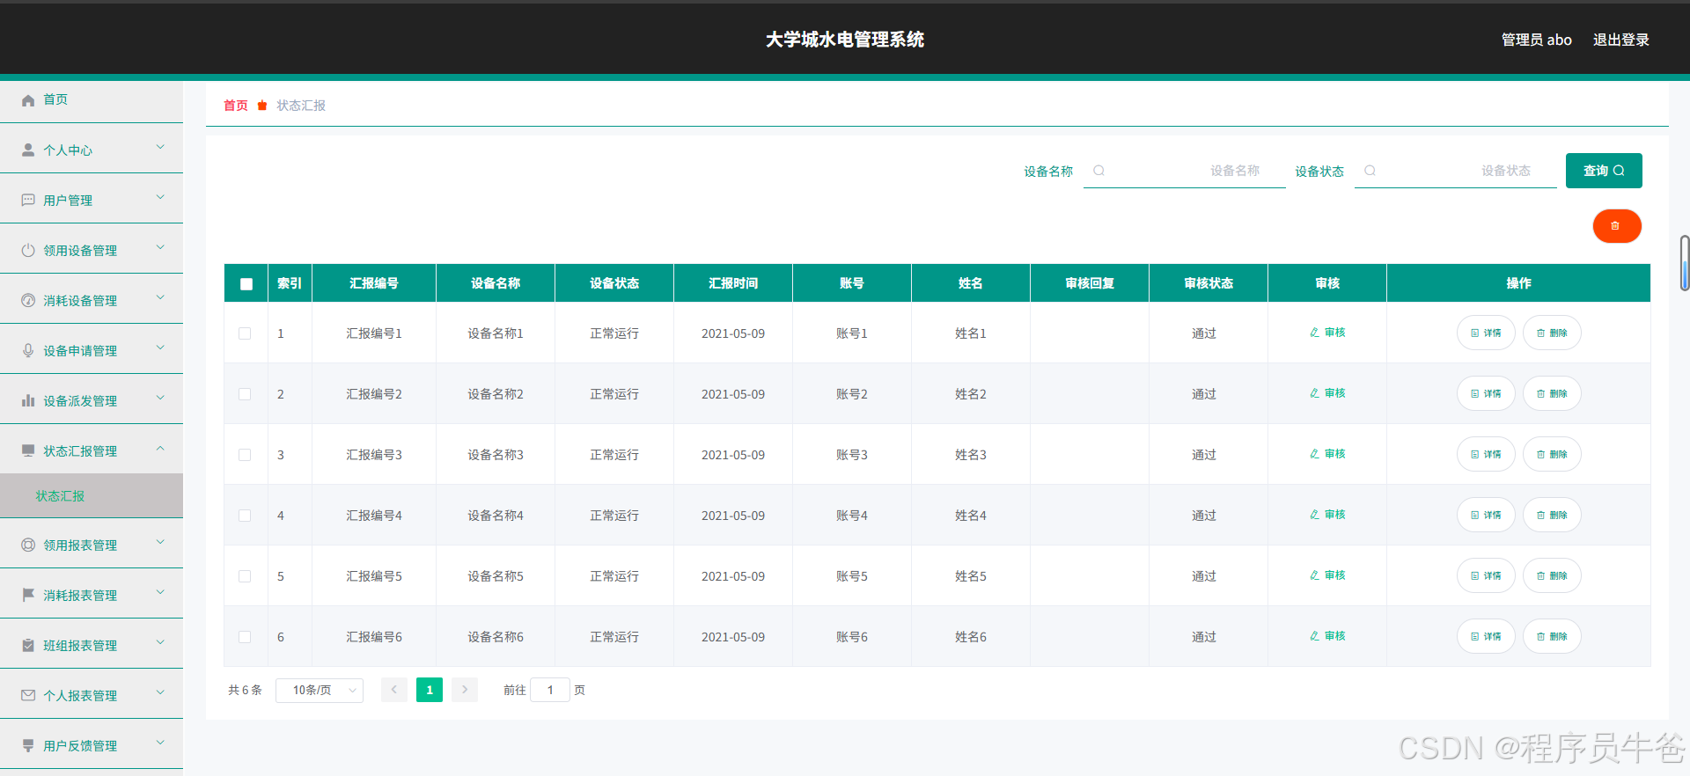The image size is (1690, 776).
Task: Check the checkbox for row 汇报编号4
Action: pyautogui.click(x=245, y=516)
